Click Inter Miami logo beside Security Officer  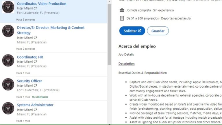8,84
